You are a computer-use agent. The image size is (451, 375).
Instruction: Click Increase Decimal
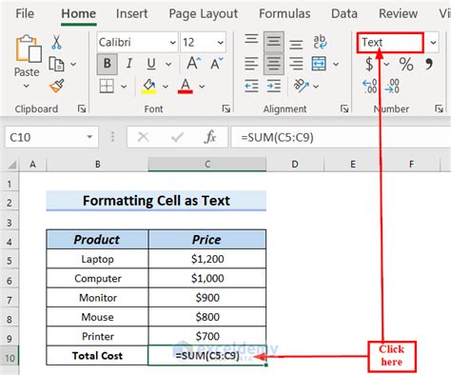click(x=370, y=86)
